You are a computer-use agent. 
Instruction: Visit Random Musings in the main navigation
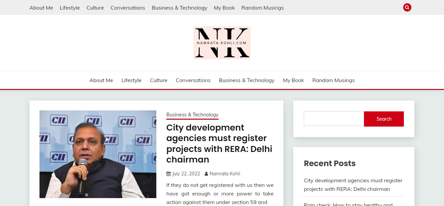[333, 80]
